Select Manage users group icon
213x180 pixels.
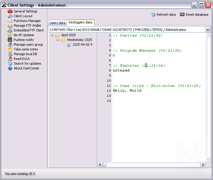click(x=10, y=44)
